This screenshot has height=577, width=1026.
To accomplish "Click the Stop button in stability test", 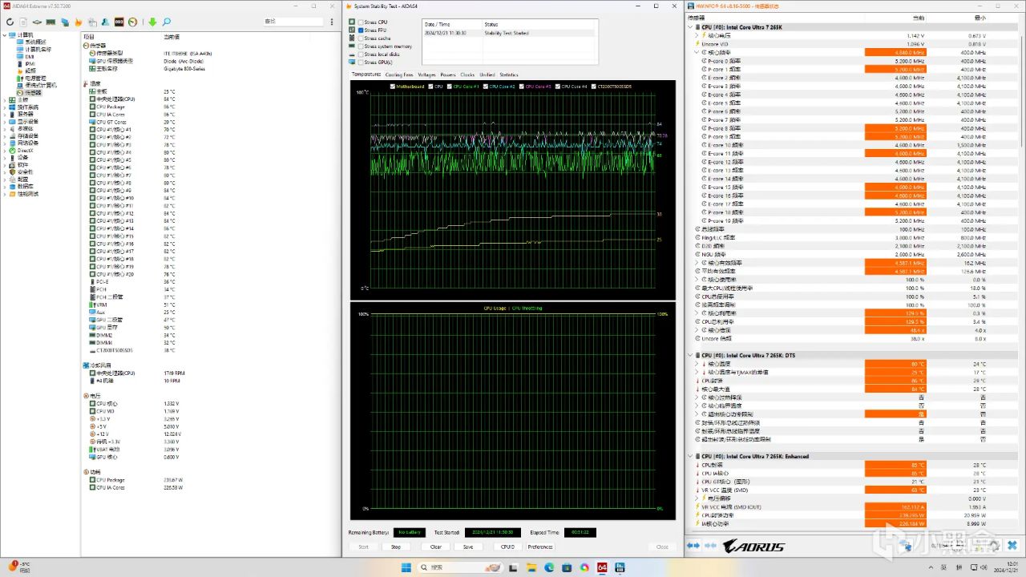I will pyautogui.click(x=396, y=547).
